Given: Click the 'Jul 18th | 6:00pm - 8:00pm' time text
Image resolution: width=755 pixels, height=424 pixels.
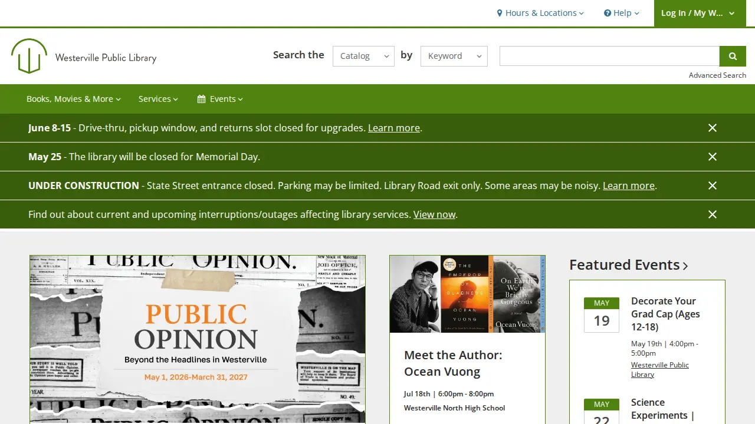Looking at the screenshot, I should click(x=449, y=394).
